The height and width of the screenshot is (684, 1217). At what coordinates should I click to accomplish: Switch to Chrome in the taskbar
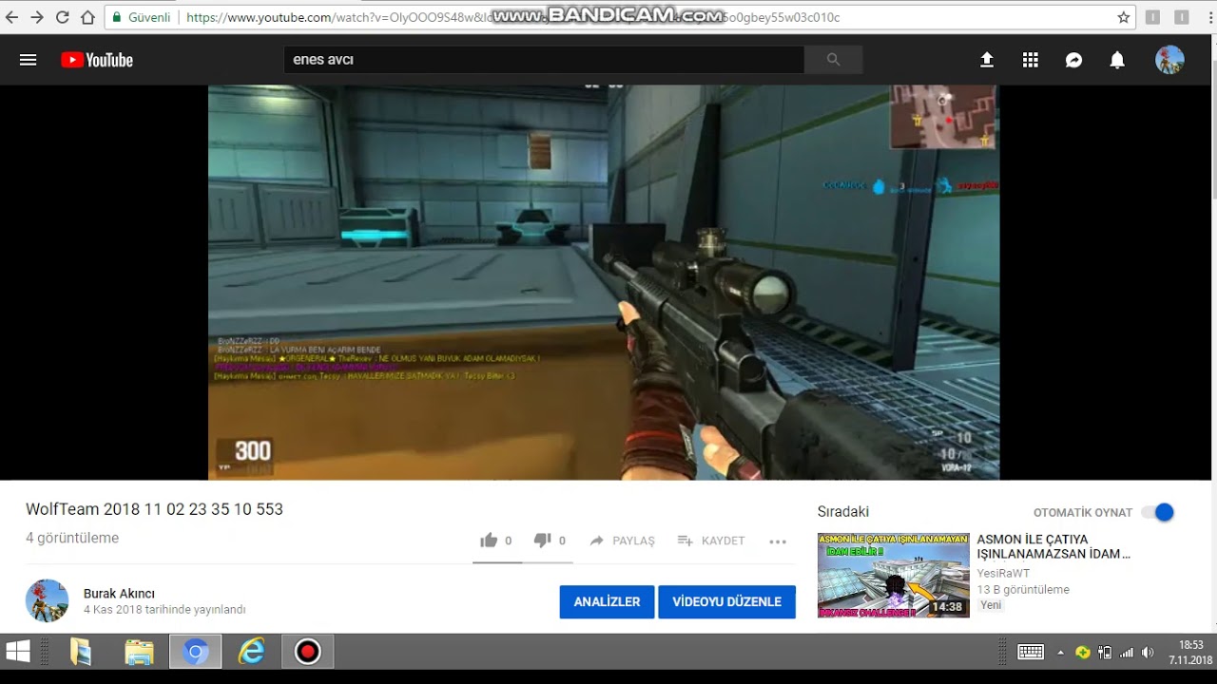tap(195, 652)
